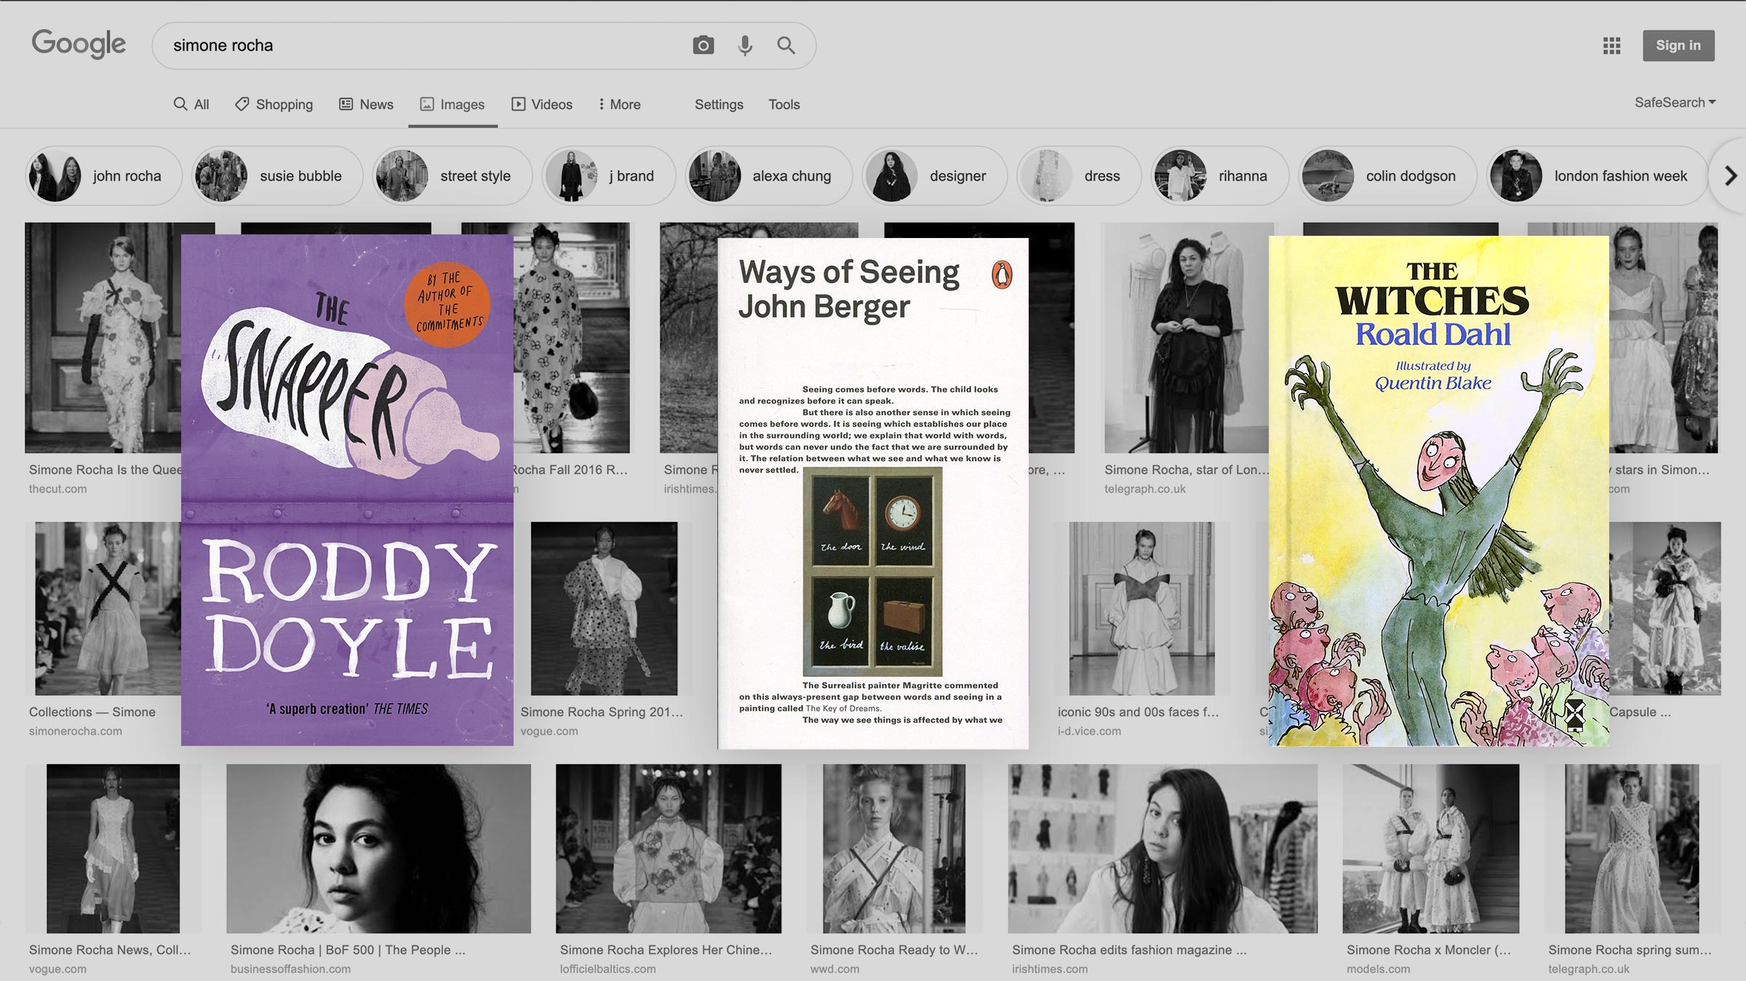This screenshot has height=981, width=1746.
Task: Click the magnifying glass to search
Action: coord(786,45)
